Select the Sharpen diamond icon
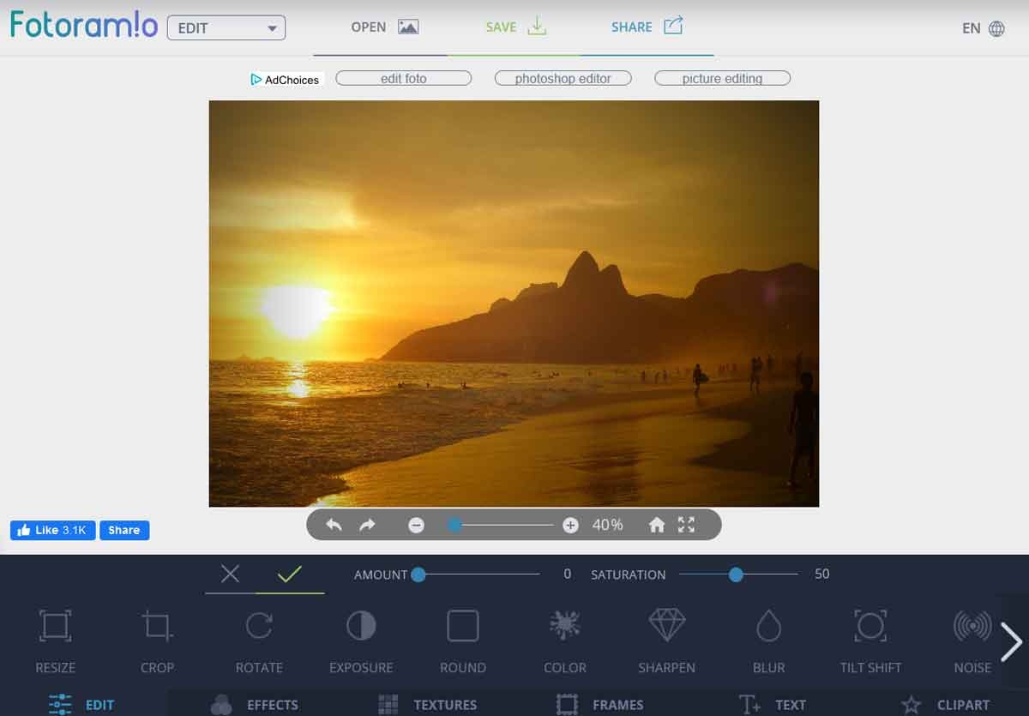 click(x=667, y=626)
